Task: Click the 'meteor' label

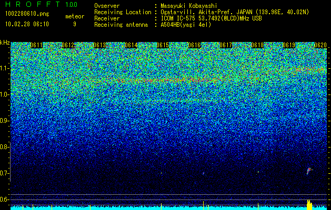Action: 75,16
